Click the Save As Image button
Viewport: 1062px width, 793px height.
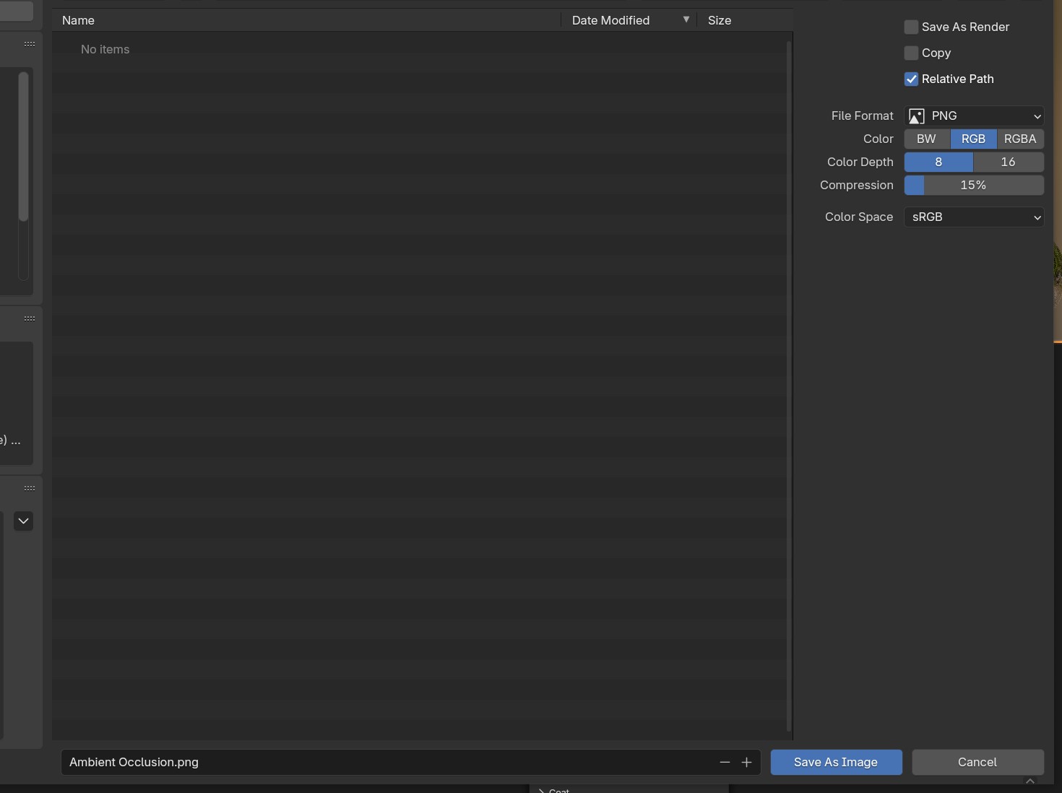[x=836, y=762]
